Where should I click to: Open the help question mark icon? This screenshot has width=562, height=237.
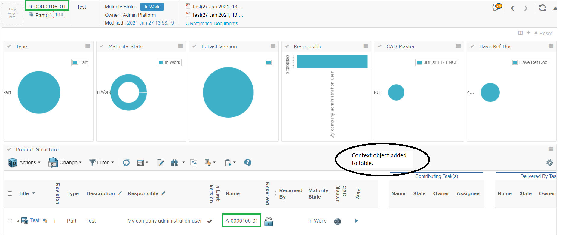(247, 162)
